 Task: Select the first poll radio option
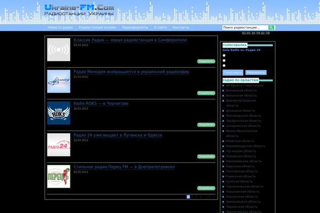pos(224,55)
